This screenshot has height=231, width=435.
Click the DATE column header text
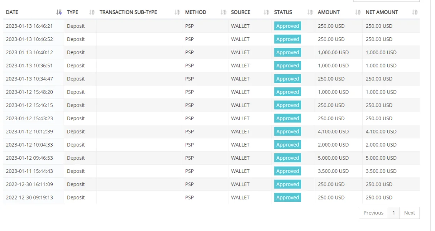pos(12,12)
